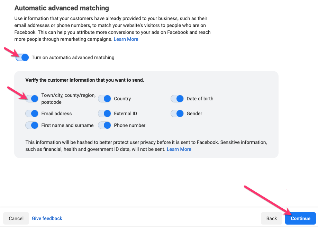This screenshot has width=318, height=227.
Task: Click the 'Automatic advanced matching' heading
Action: coord(62,8)
